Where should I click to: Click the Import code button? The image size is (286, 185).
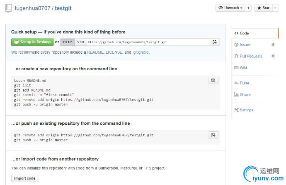pos(25,178)
